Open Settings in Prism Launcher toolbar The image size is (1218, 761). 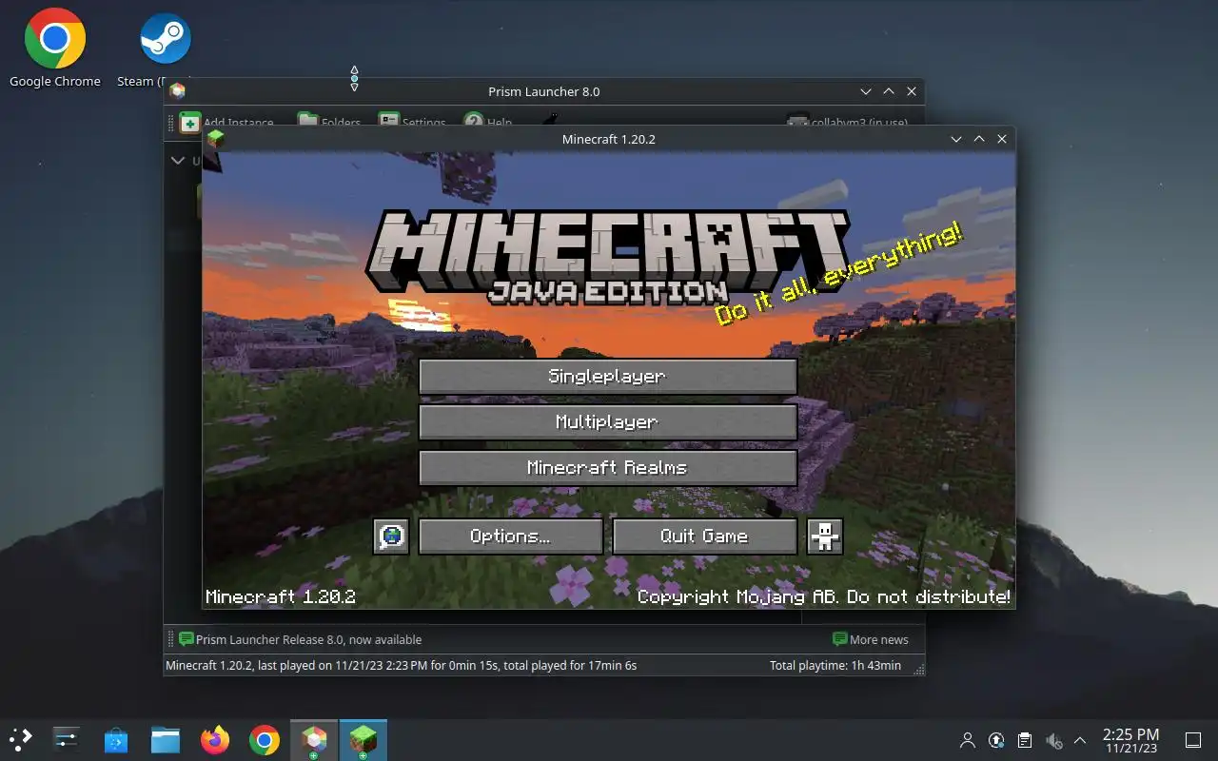(x=412, y=122)
